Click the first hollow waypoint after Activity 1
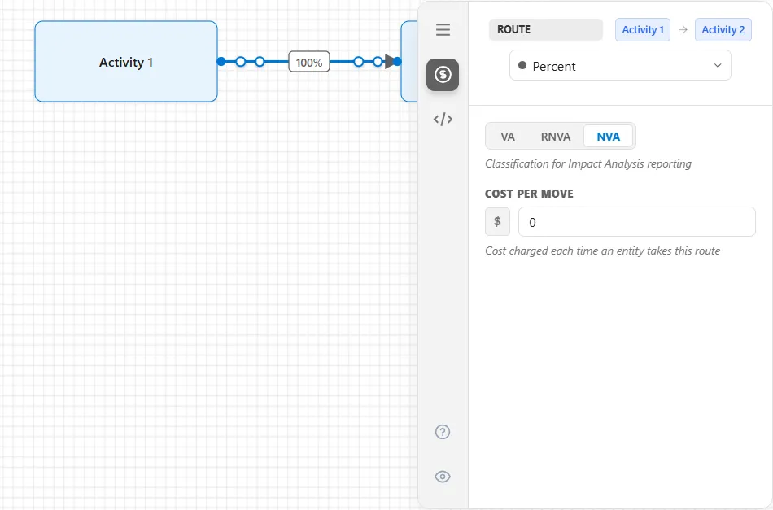Viewport: 773px width, 510px height. (x=241, y=62)
